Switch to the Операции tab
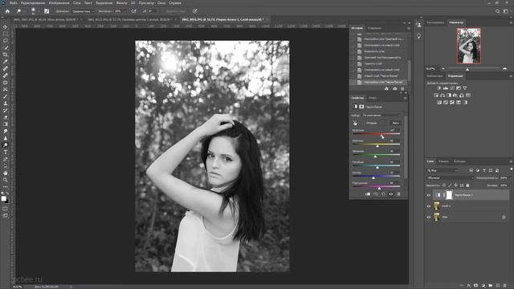 [374, 28]
